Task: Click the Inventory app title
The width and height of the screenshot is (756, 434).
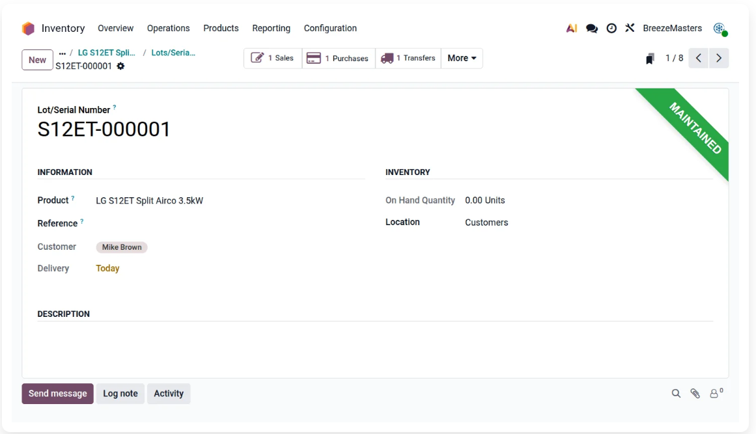Action: point(63,29)
